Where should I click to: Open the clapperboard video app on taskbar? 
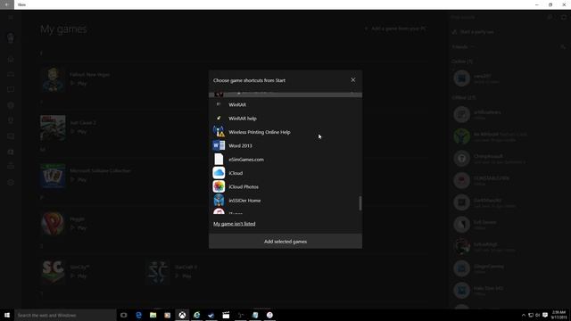226,315
